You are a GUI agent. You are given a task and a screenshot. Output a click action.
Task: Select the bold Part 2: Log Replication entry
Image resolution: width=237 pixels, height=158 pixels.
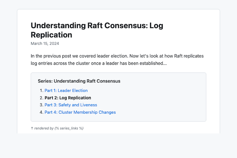click(68, 98)
